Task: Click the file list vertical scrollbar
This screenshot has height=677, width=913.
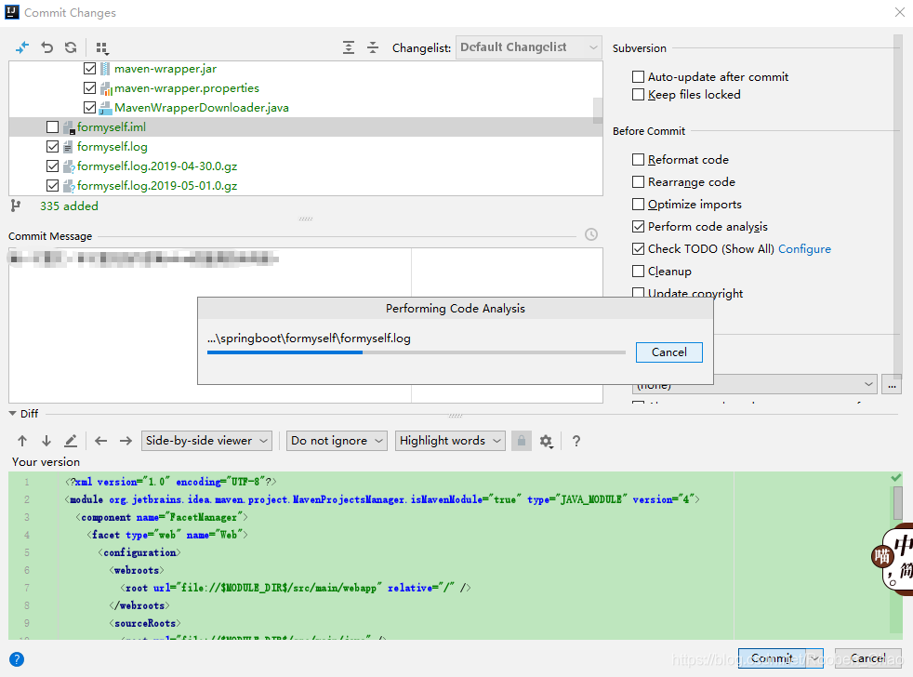Action: (598, 111)
